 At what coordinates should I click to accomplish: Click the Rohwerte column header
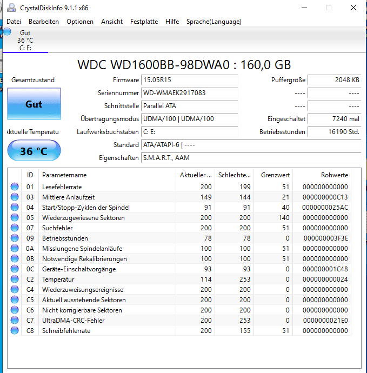pyautogui.click(x=322, y=175)
